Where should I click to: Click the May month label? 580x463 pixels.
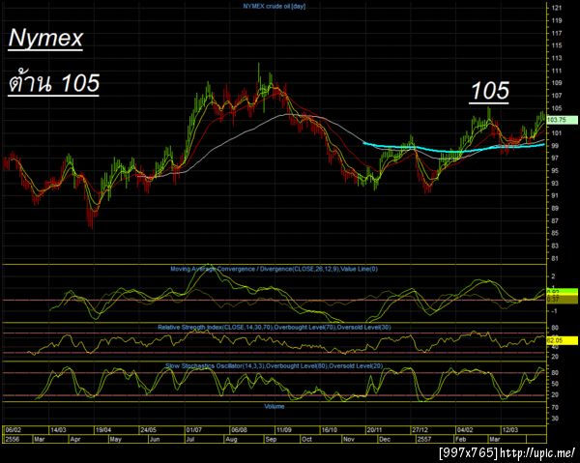(x=116, y=440)
